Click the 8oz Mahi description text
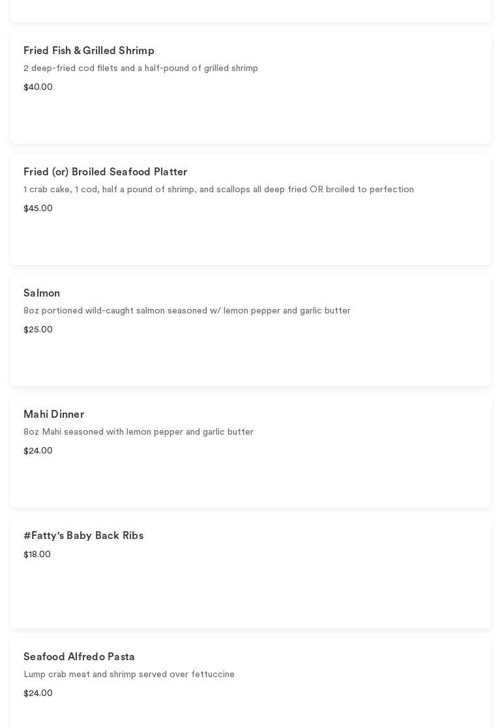The width and height of the screenshot is (502, 728). coord(138,432)
